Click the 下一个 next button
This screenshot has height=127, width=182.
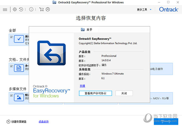[x=166, y=122]
